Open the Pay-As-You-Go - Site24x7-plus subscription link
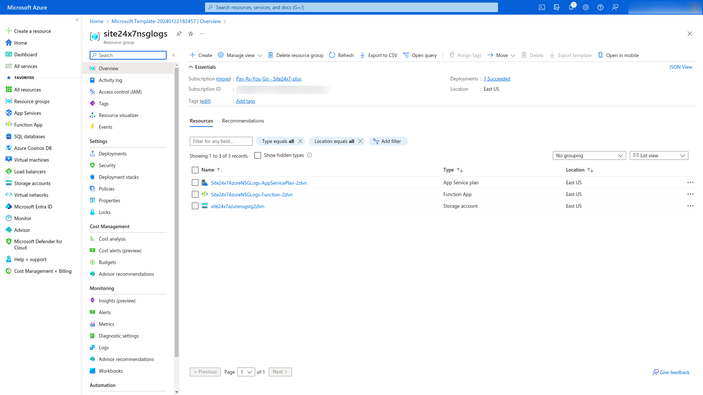Screen dimensions: 703x395 pos(268,79)
